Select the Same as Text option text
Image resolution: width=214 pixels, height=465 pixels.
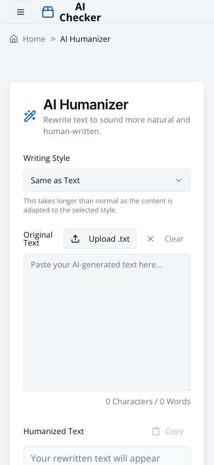tap(55, 180)
